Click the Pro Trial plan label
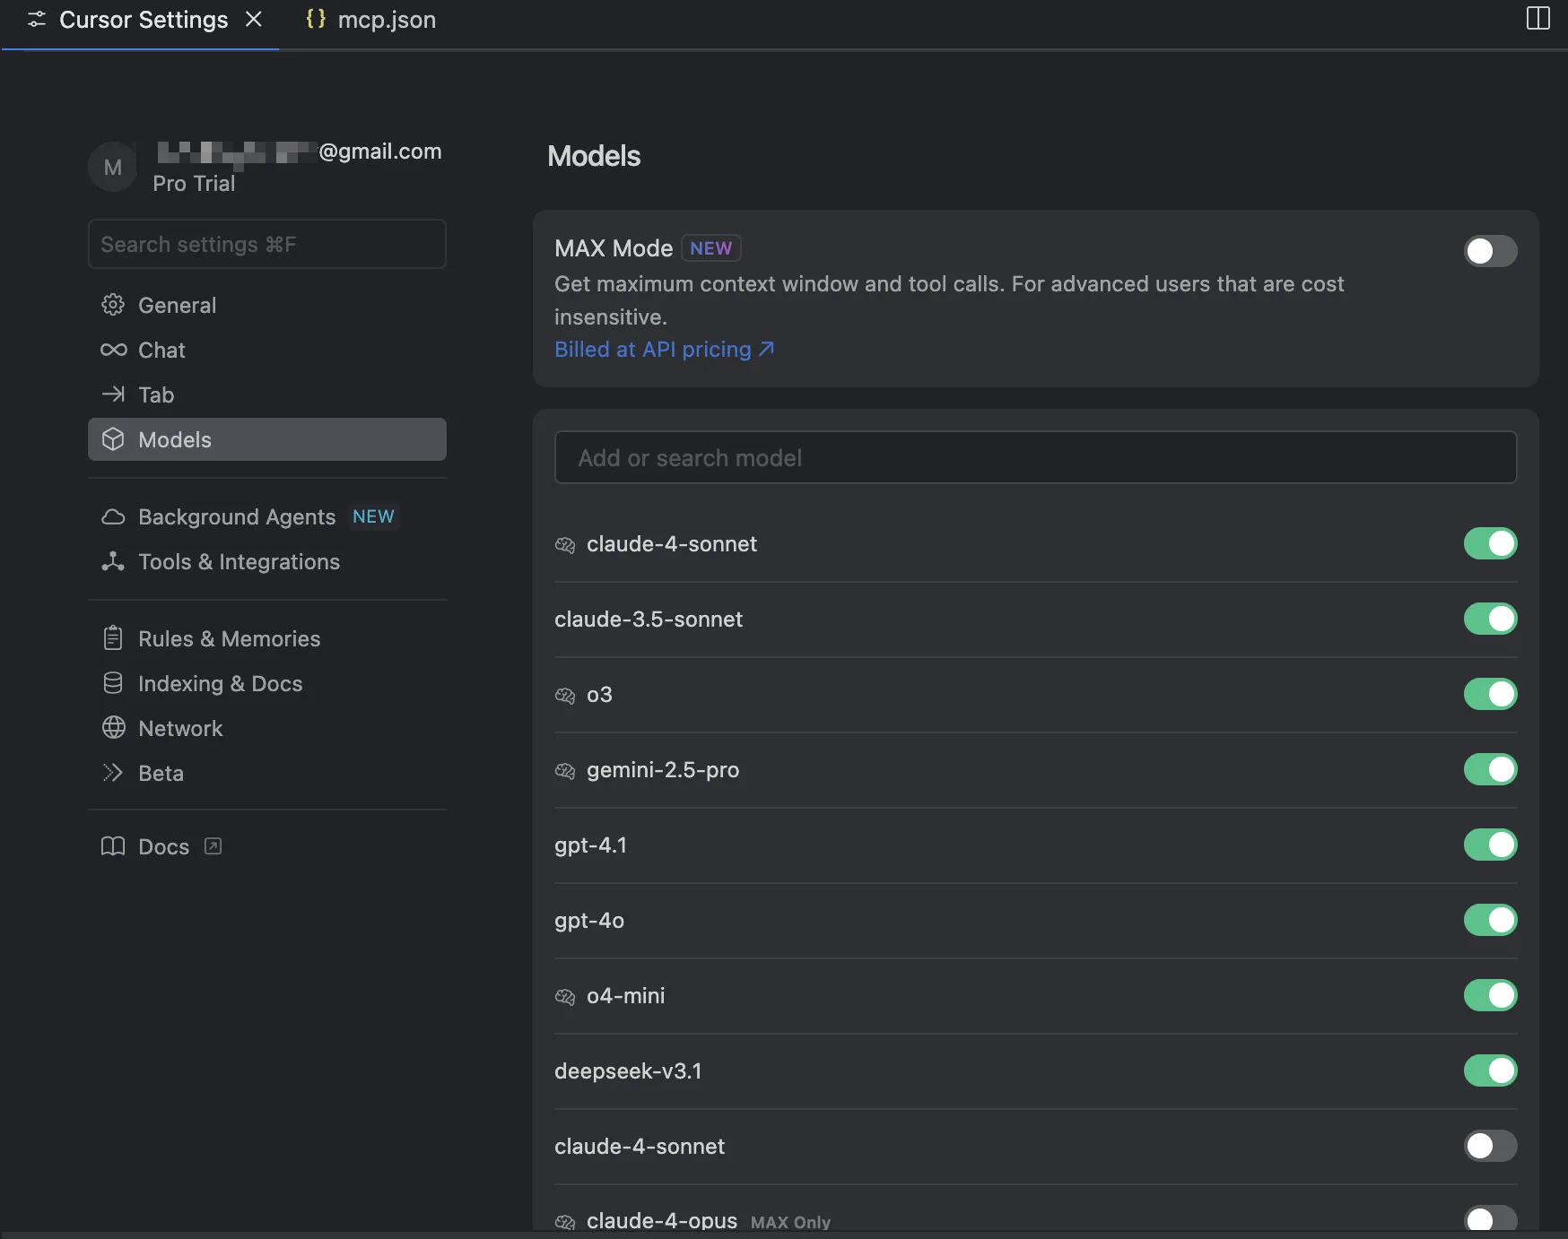The width and height of the screenshot is (1568, 1239). 194,184
